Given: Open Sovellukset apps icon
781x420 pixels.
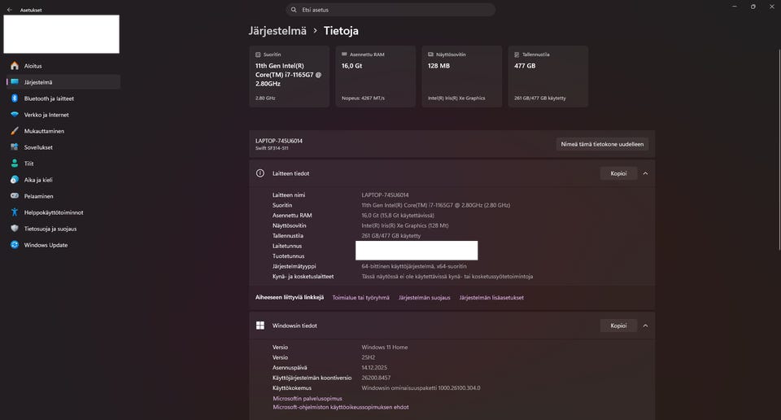Looking at the screenshot, I should (x=15, y=147).
